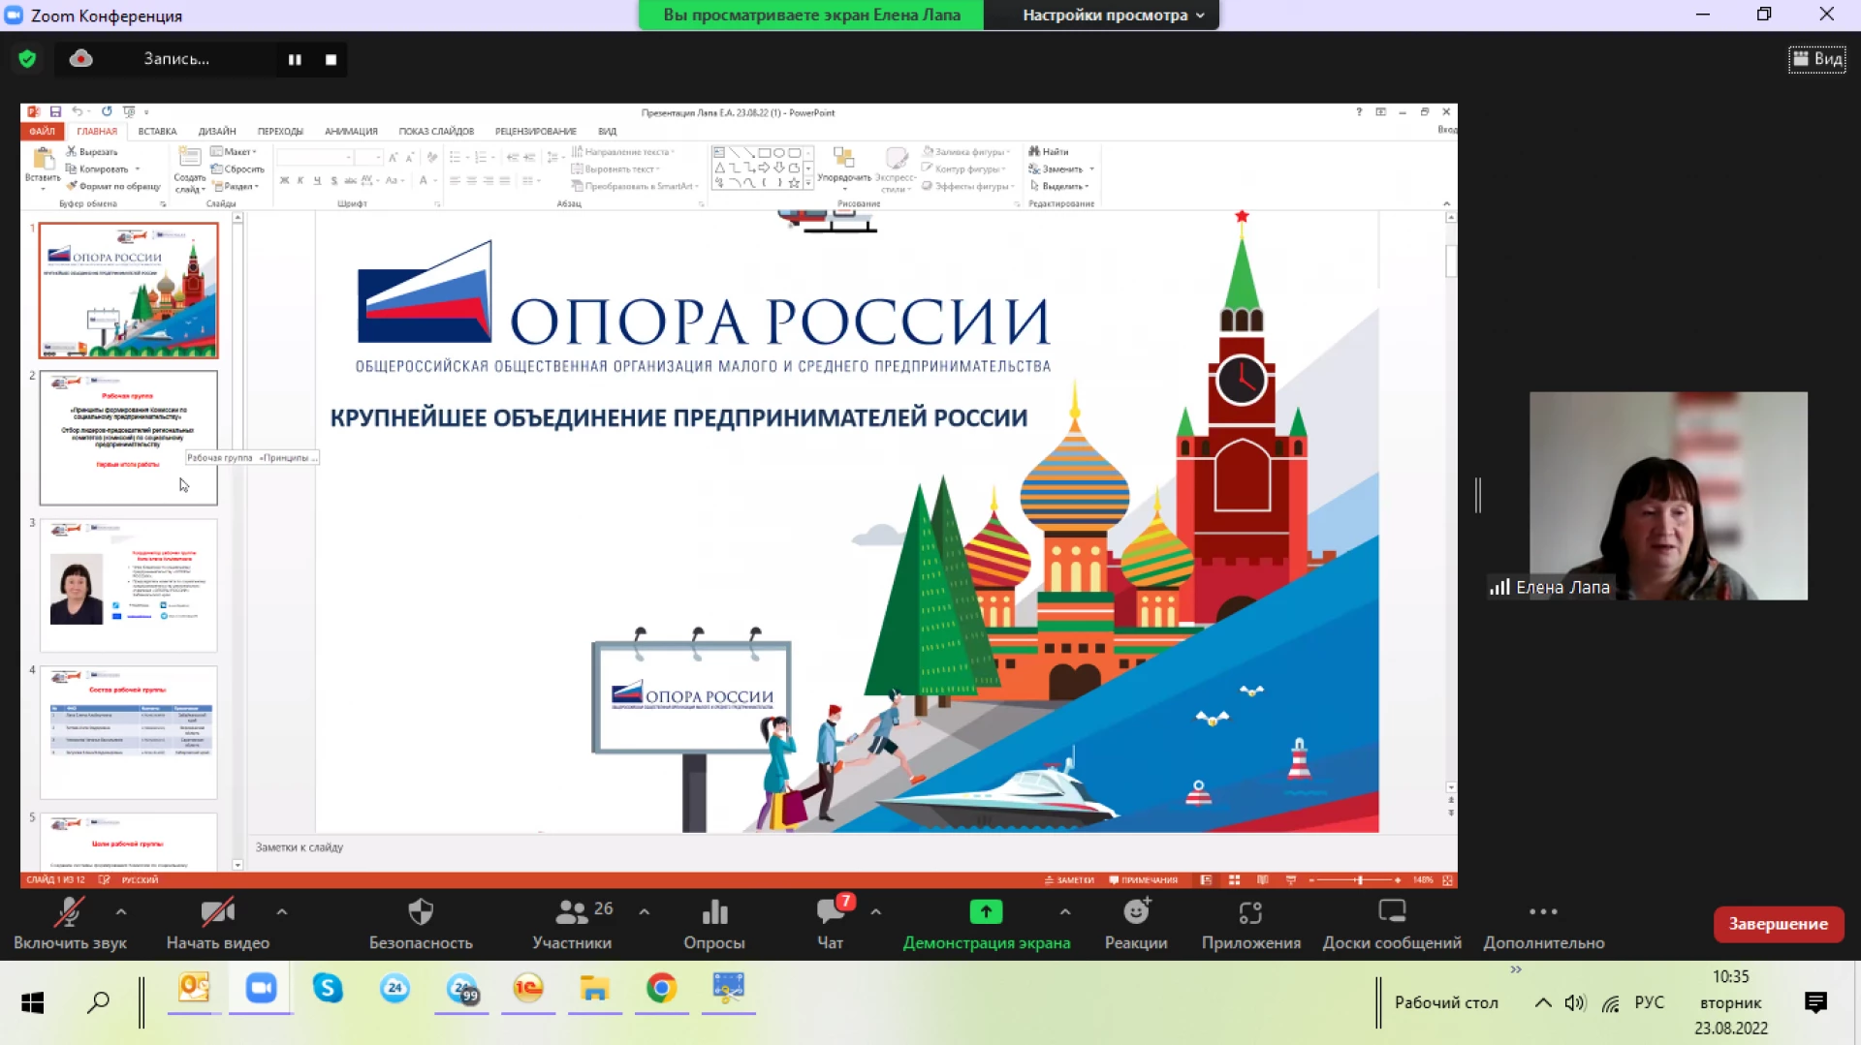Click Вырезать scissors button
The height and width of the screenshot is (1045, 1861).
91,152
